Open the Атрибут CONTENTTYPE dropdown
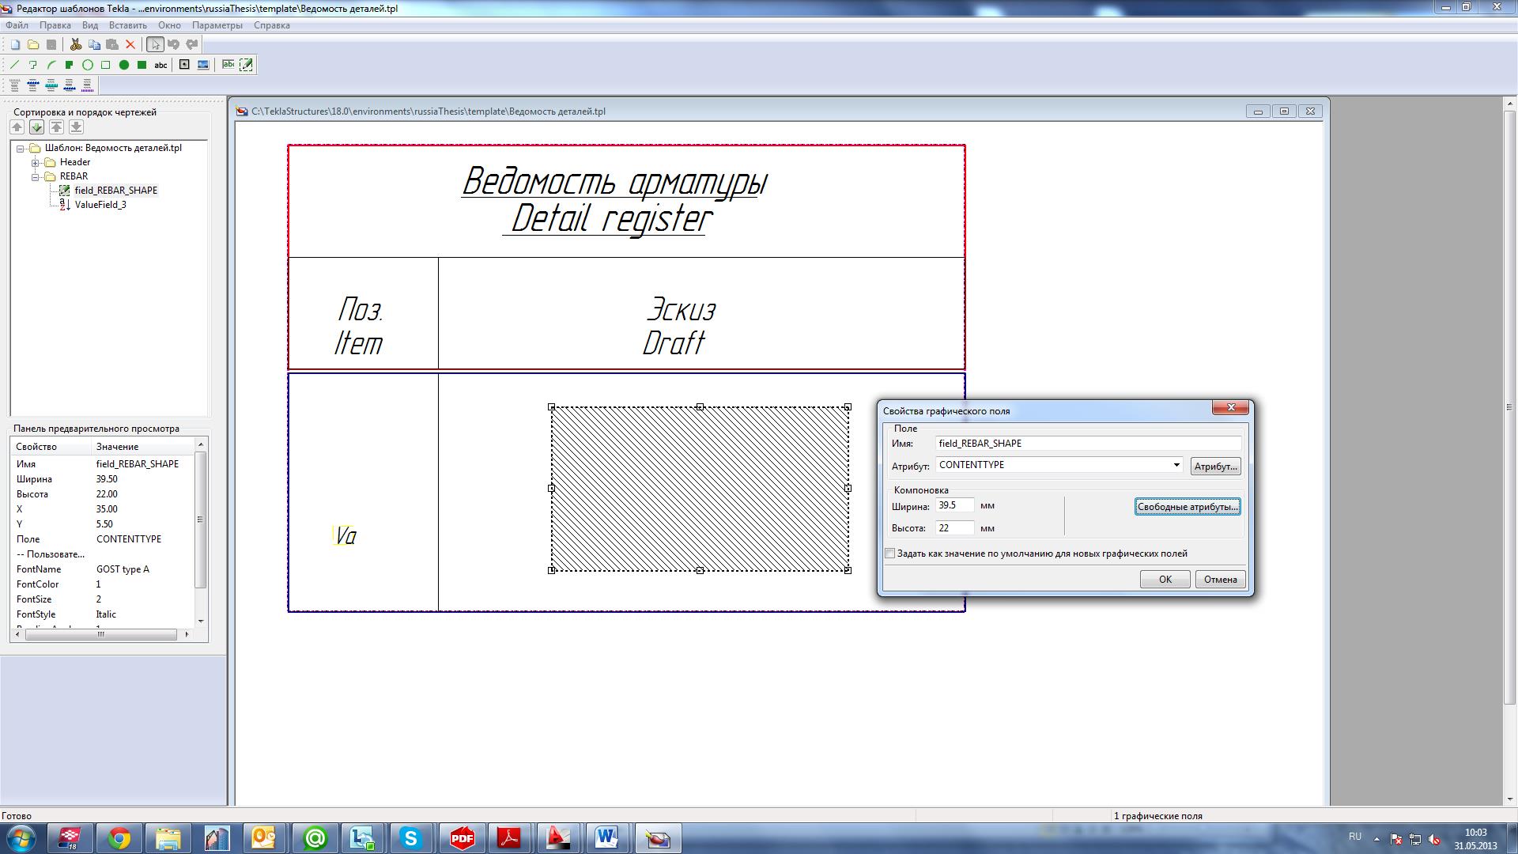The image size is (1518, 854). pyautogui.click(x=1176, y=465)
